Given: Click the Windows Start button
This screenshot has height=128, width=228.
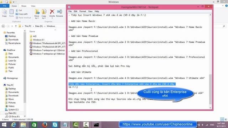Looking at the screenshot, I should click(x=4, y=124).
